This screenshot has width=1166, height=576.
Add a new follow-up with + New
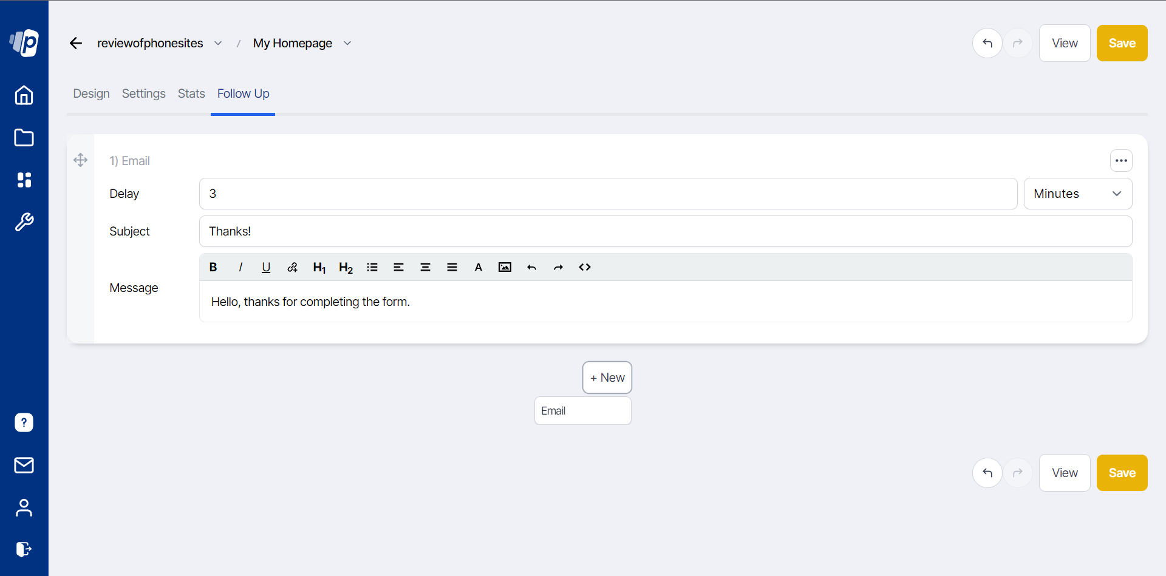click(x=607, y=378)
